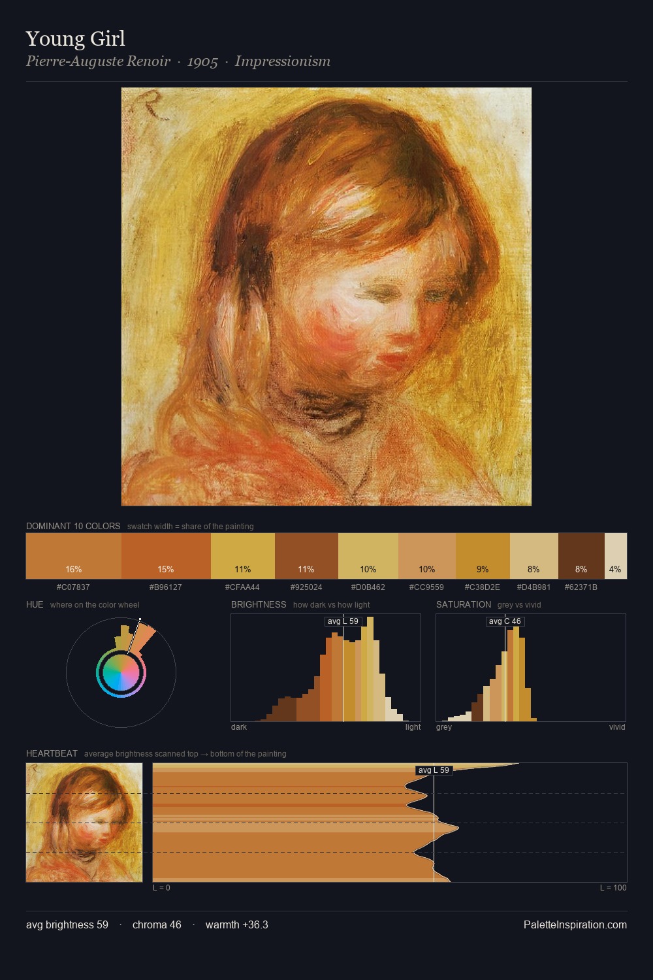
Task: Click 'where on the color wheel' caption
Action: tap(95, 605)
